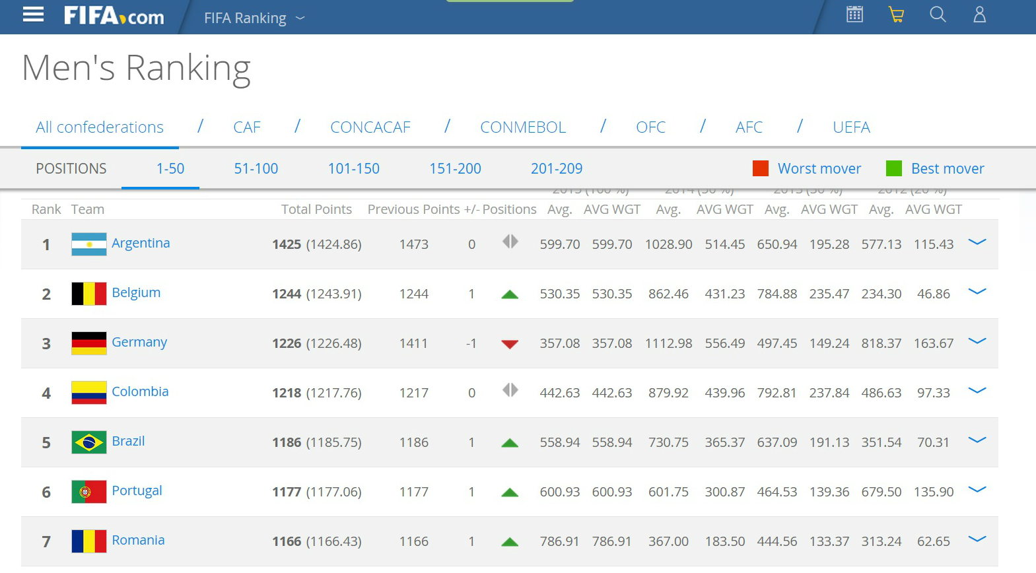This screenshot has height=573, width=1036.
Task: Switch to the CAF tab
Action: [247, 127]
